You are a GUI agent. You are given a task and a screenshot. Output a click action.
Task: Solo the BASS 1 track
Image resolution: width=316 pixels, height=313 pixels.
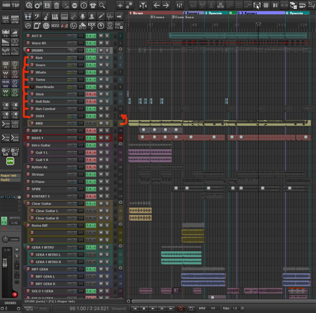(x=107, y=138)
